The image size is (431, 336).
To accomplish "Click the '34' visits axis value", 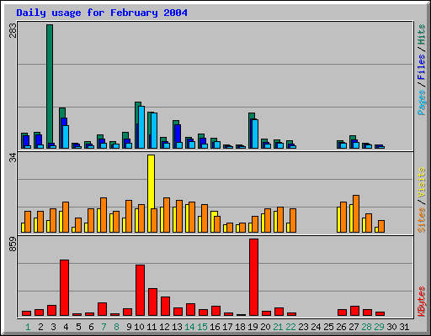I will coord(13,158).
